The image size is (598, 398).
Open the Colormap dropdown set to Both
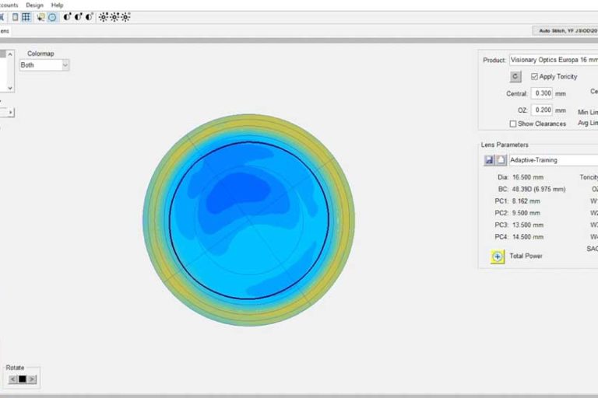(x=44, y=65)
